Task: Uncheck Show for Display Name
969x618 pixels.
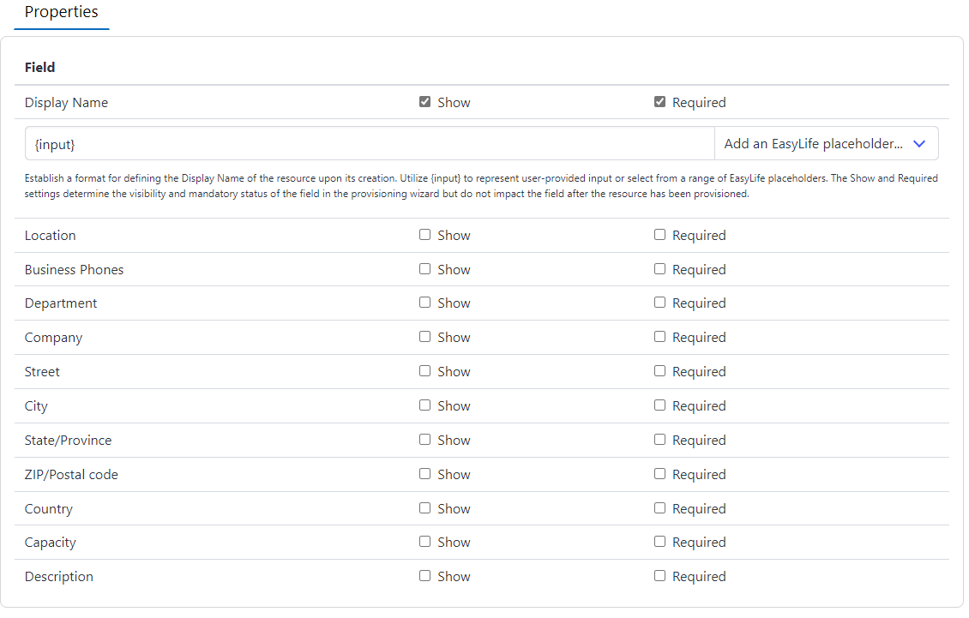Action: point(424,102)
